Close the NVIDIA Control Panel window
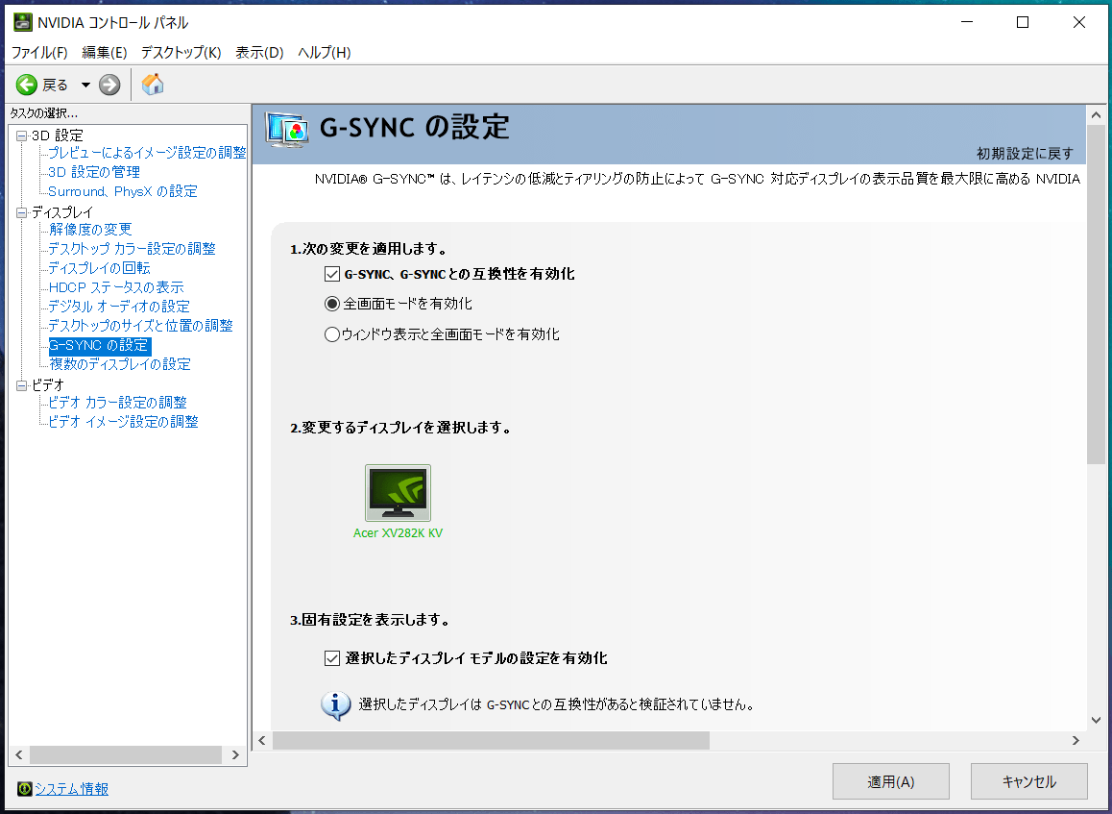 [x=1078, y=23]
